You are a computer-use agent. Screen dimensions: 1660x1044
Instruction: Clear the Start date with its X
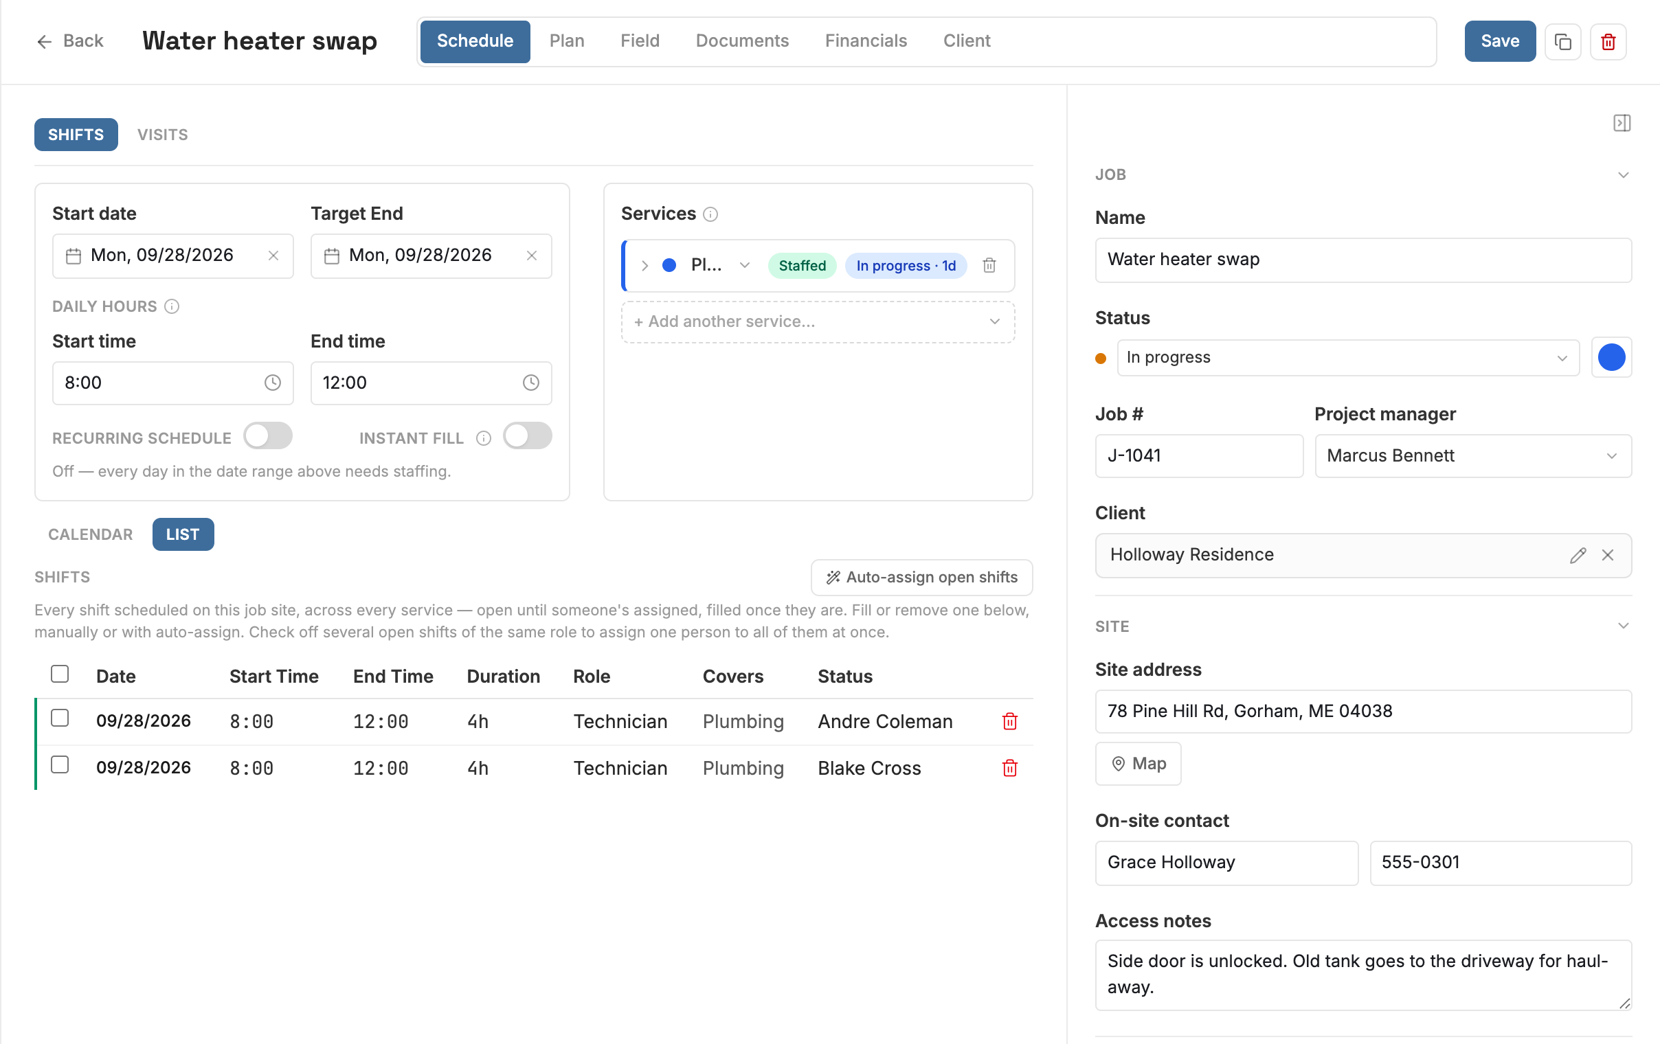273,256
